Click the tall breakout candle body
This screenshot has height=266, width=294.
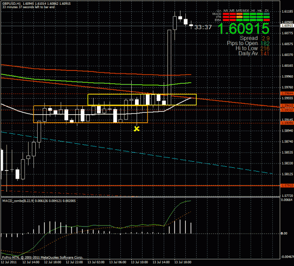pyautogui.click(x=169, y=67)
